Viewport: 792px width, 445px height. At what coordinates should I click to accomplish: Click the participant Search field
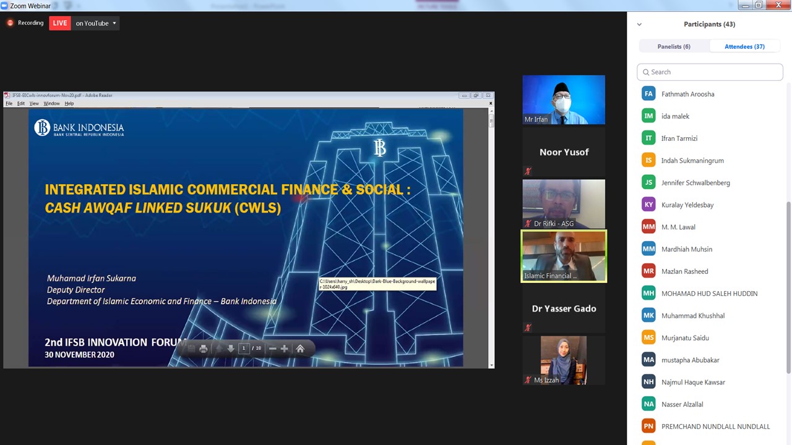click(x=710, y=72)
